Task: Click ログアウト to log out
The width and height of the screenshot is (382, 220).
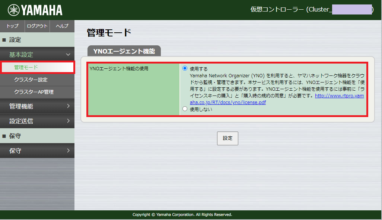Action: tap(37, 26)
